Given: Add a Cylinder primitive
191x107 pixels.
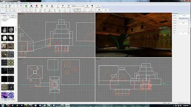Looking at the screenshot, I should [x=31, y=6].
